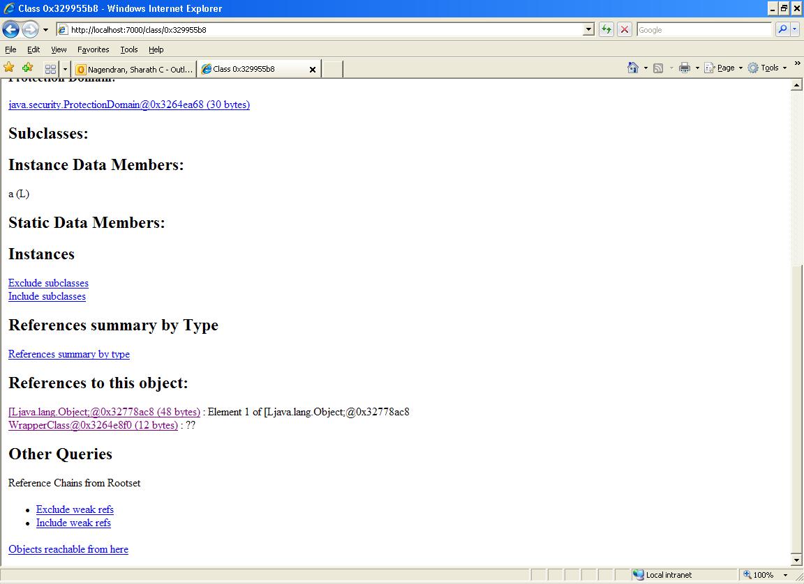This screenshot has width=804, height=584.
Task: Open the Help menu
Action: pyautogui.click(x=156, y=49)
